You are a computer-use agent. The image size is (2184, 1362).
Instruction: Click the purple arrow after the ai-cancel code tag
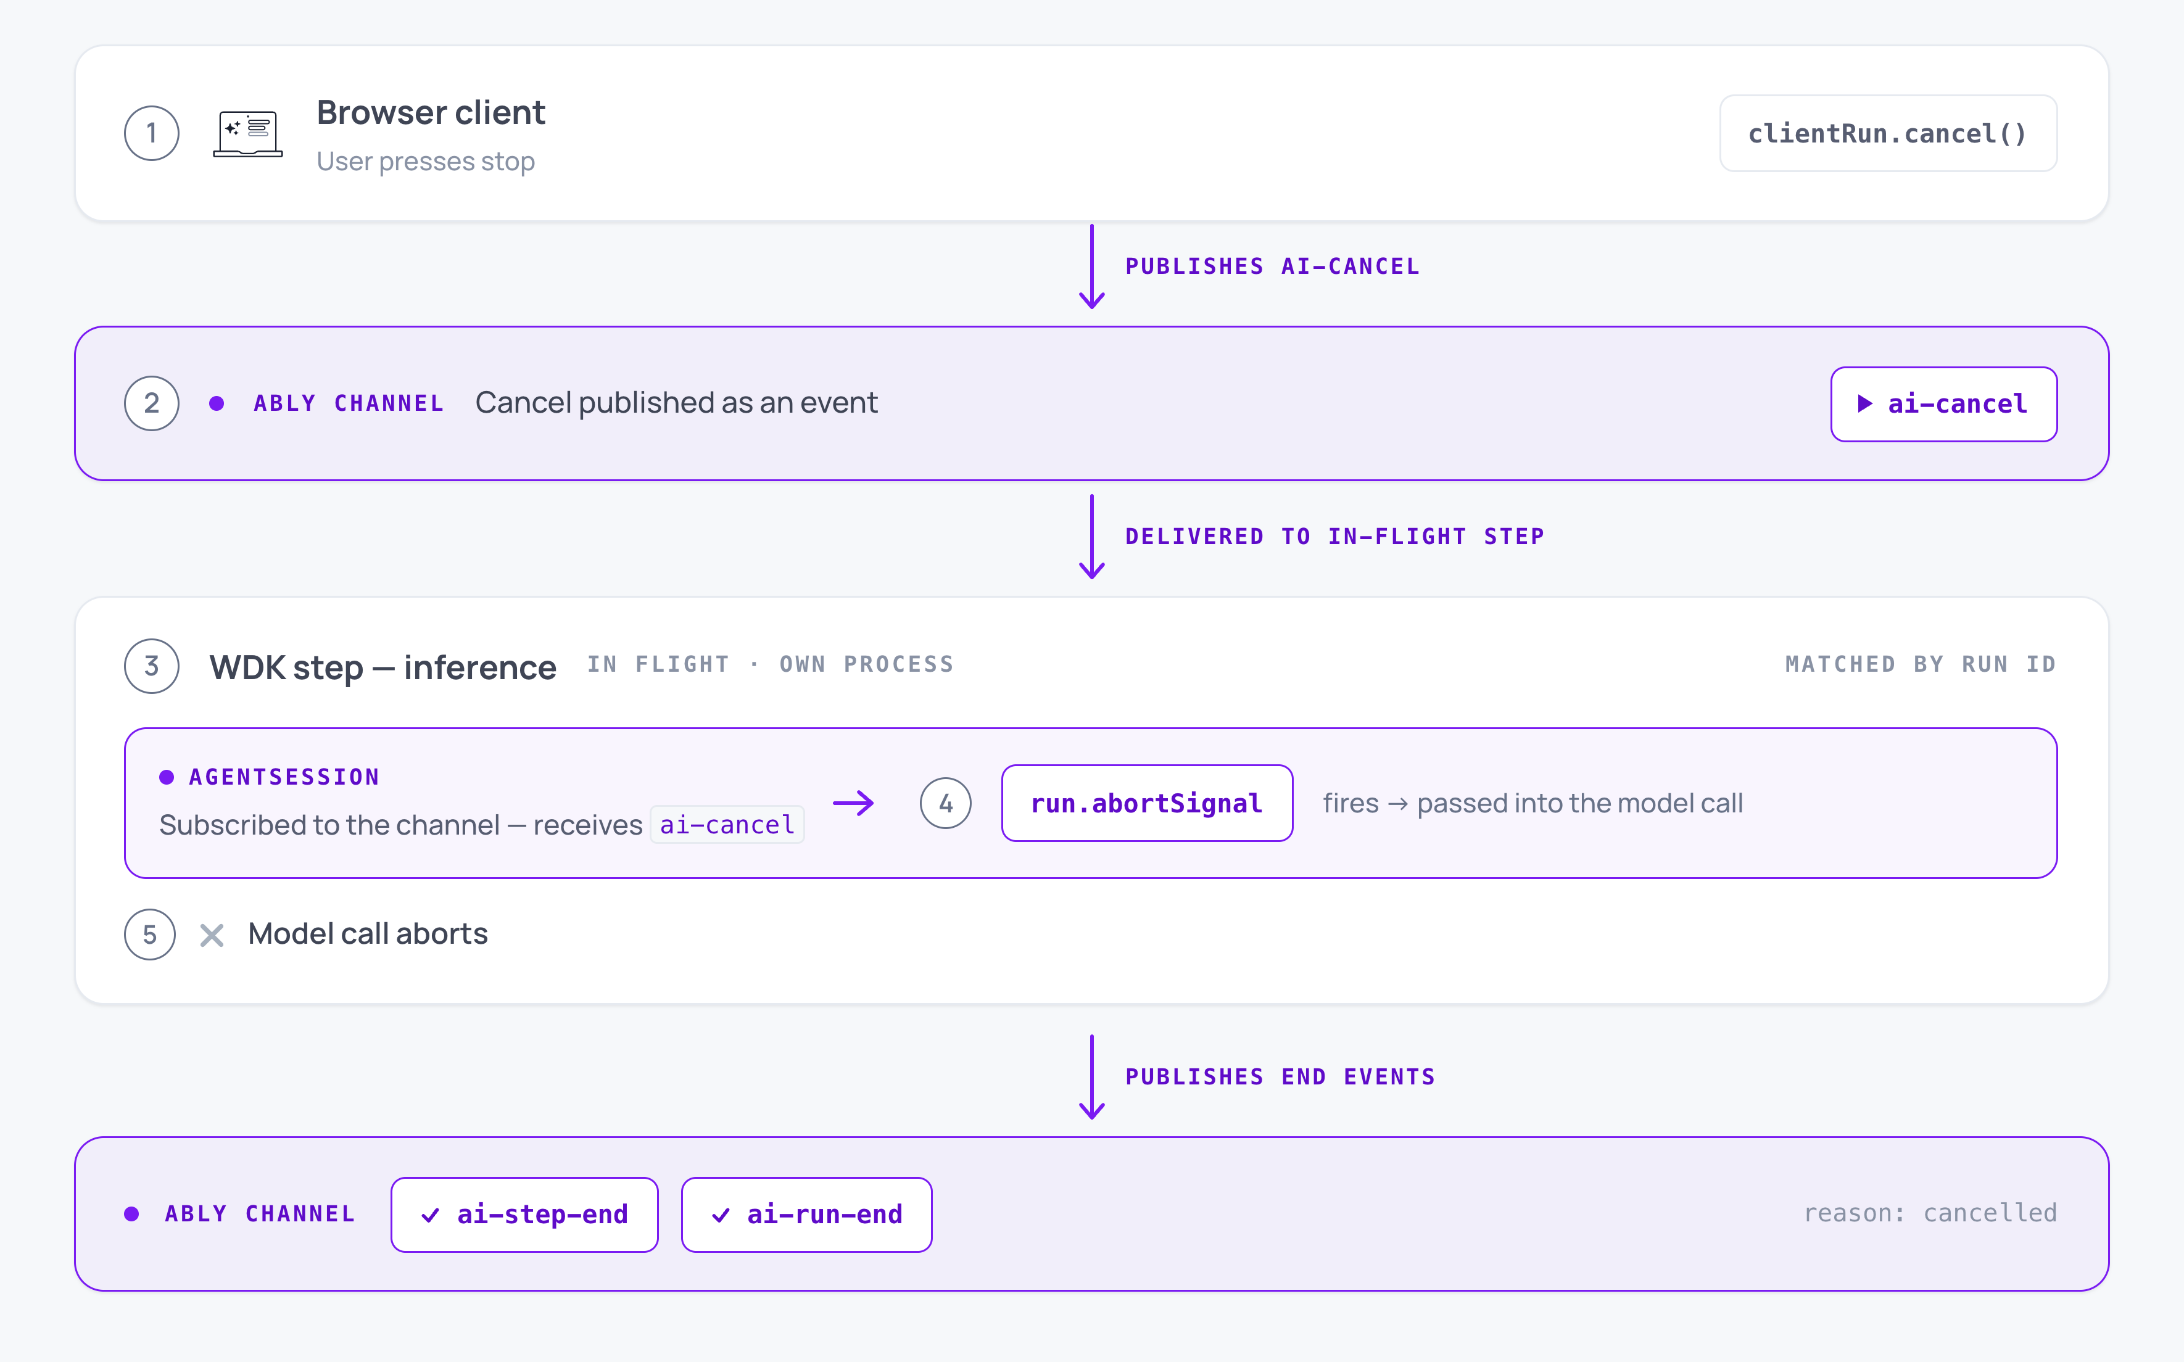coord(853,803)
